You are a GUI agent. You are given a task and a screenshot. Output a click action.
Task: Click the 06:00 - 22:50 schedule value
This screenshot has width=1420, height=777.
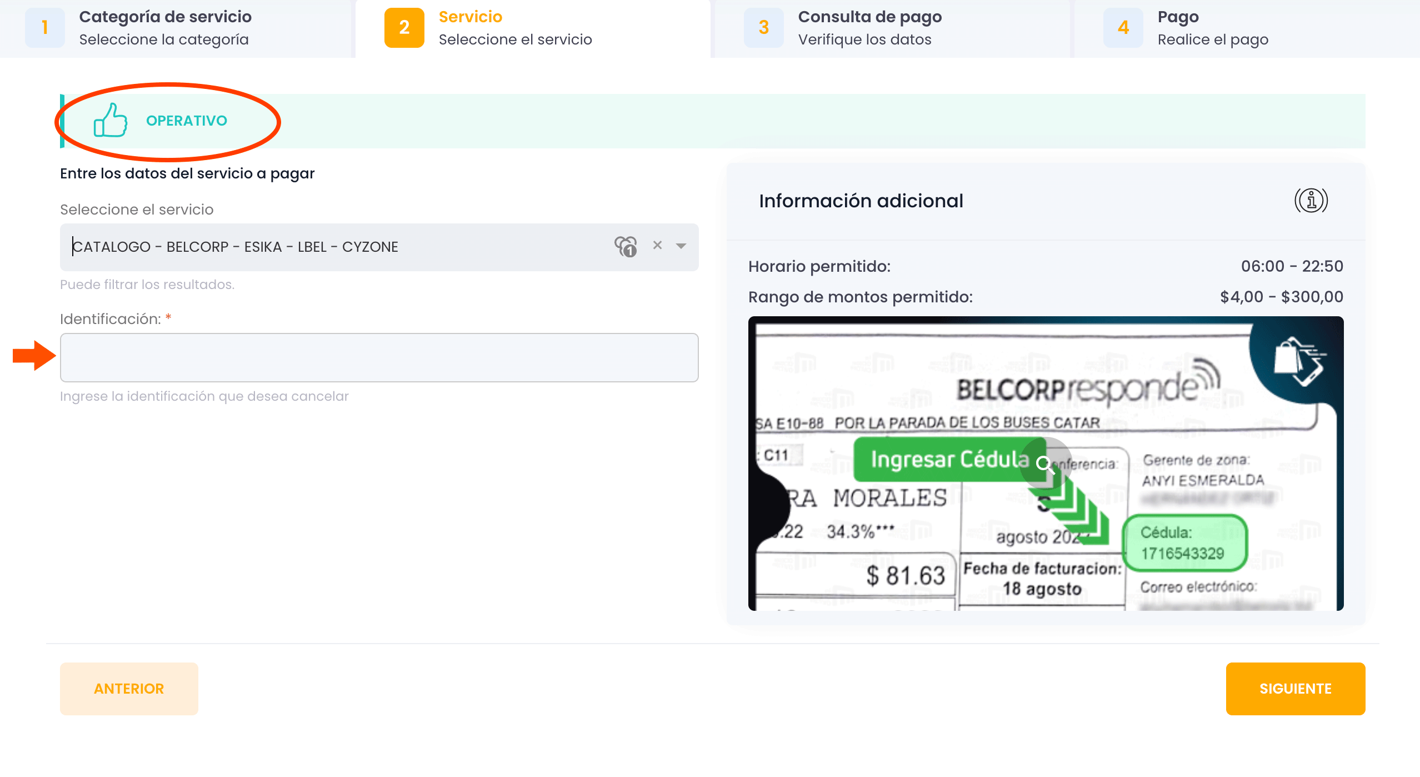pos(1292,266)
